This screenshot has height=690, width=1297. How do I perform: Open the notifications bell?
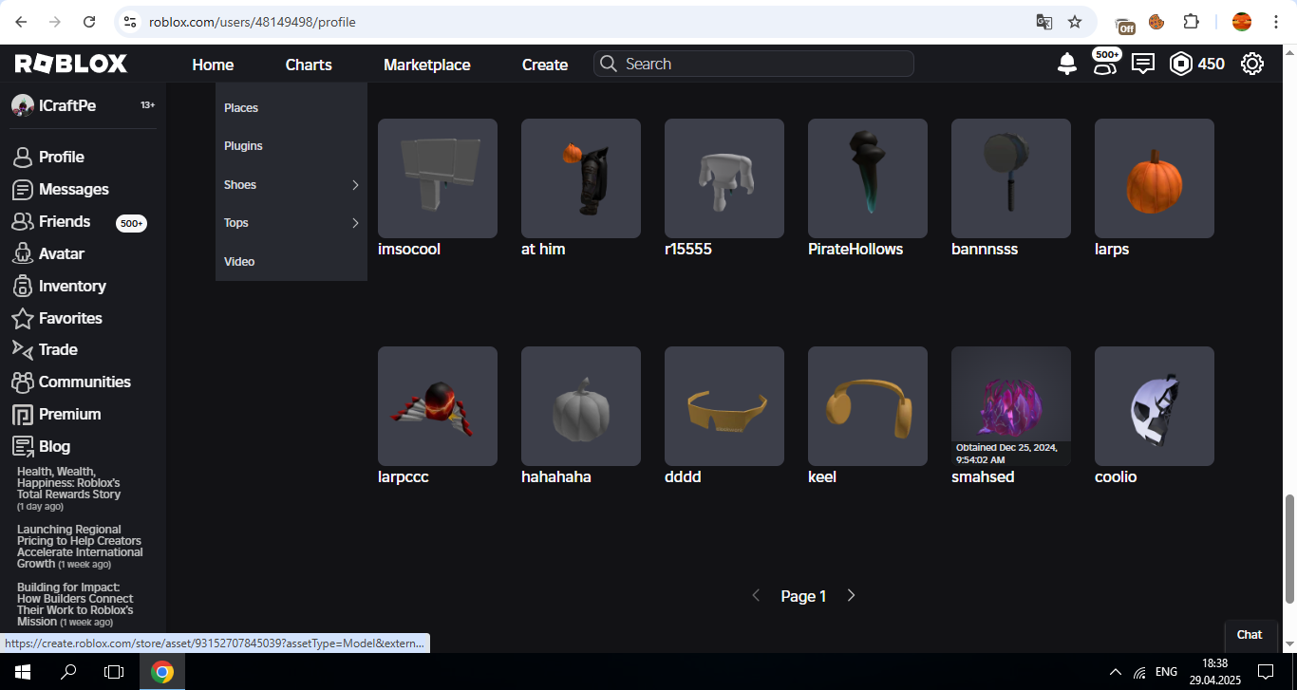[1066, 64]
